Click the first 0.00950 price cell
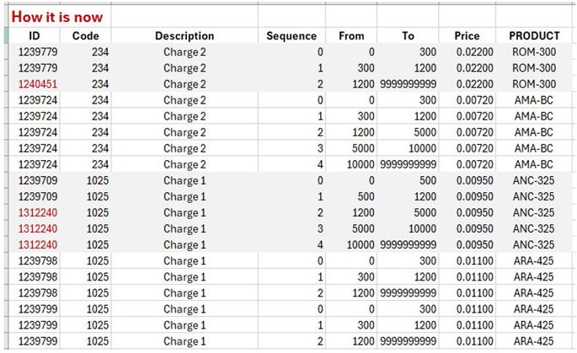The height and width of the screenshot is (353, 577). click(x=467, y=180)
